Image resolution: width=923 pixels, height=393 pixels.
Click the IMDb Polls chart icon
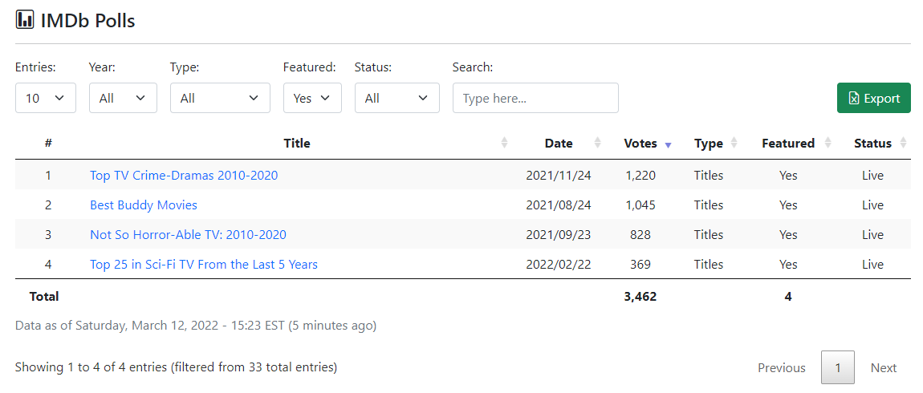click(x=25, y=20)
